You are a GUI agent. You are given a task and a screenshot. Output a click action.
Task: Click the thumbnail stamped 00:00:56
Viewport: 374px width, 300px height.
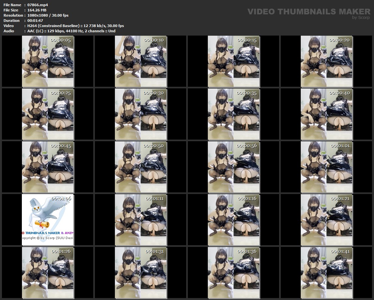coord(234,167)
